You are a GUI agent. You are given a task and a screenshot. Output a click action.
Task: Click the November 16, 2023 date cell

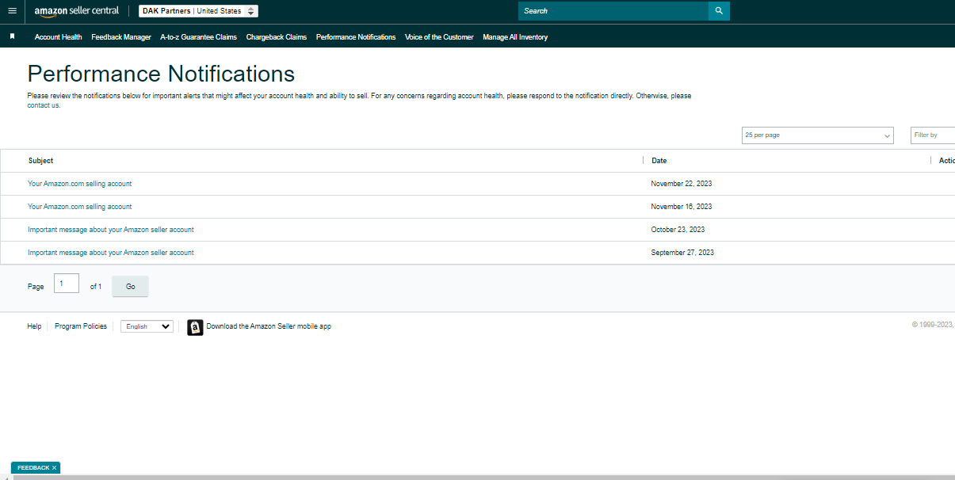pyautogui.click(x=682, y=207)
